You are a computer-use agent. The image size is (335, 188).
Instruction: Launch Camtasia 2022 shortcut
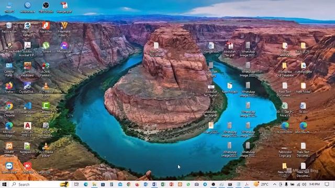point(46,110)
